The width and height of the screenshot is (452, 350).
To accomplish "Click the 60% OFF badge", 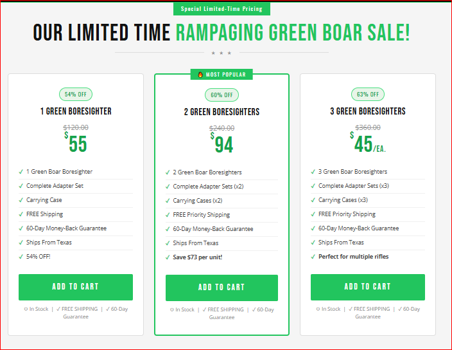I will [x=222, y=95].
